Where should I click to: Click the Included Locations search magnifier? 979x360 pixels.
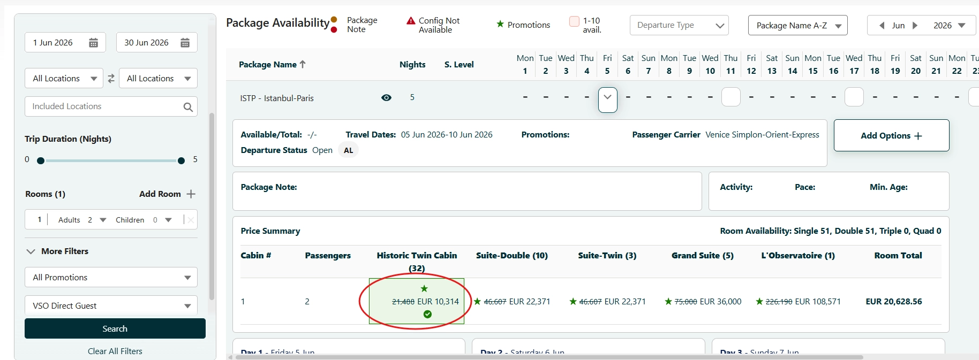pyautogui.click(x=187, y=107)
